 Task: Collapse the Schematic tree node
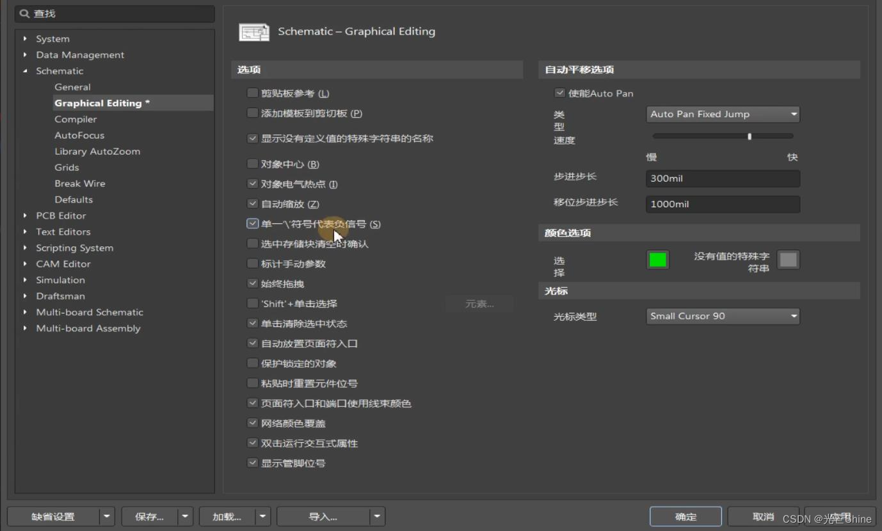coord(25,71)
